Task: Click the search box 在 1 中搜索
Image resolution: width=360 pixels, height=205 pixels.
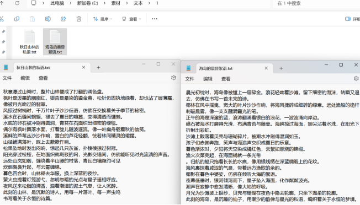Action: coord(316,3)
